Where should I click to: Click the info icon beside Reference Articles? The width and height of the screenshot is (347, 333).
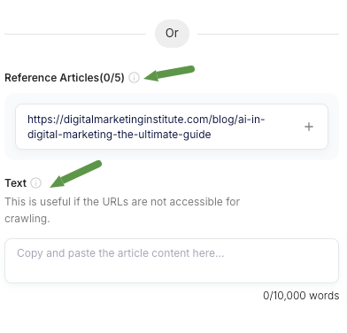click(134, 78)
